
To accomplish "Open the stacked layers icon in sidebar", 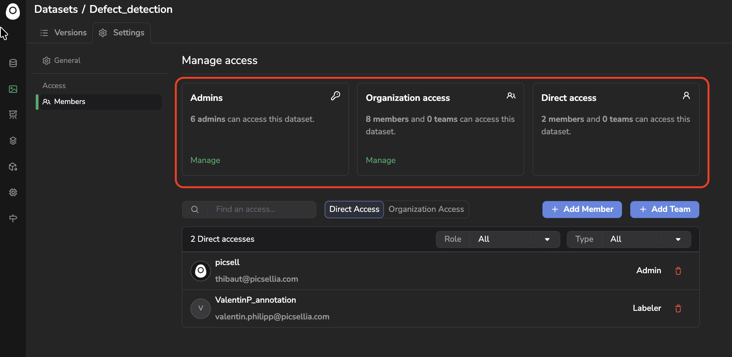I will coord(13,140).
